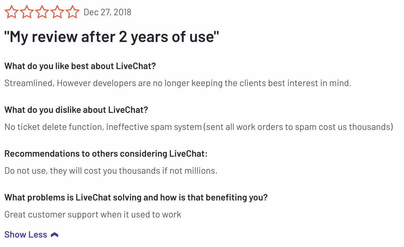This screenshot has width=404, height=247.
Task: Click "What do you like best" heading
Action: pyautogui.click(x=80, y=66)
